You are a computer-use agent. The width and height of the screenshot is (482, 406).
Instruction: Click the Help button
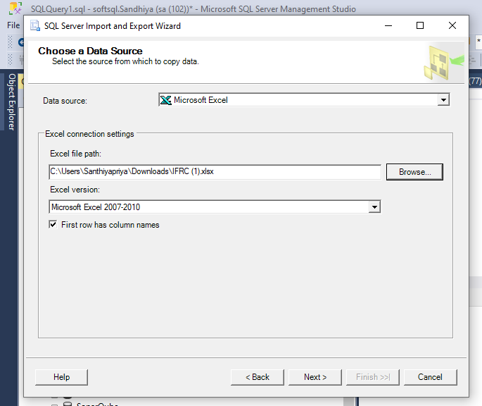coord(61,377)
